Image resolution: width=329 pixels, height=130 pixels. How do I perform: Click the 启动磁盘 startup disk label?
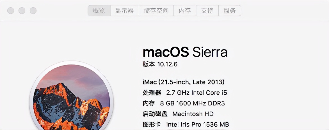click(x=155, y=114)
